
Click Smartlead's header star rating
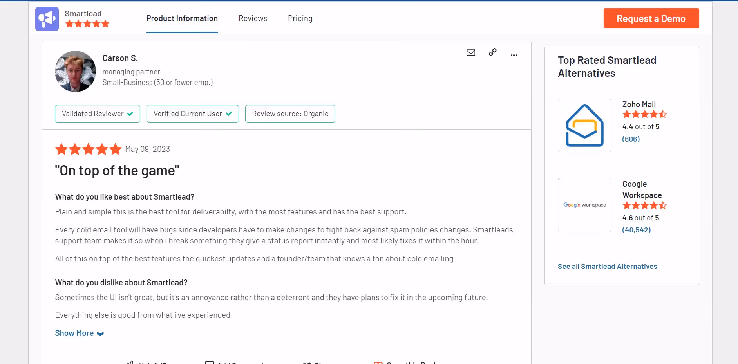(x=87, y=24)
